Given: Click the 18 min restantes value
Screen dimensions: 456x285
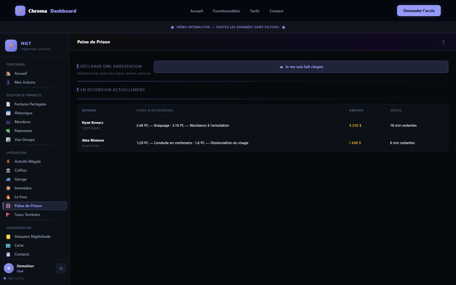Looking at the screenshot, I should pos(403,125).
